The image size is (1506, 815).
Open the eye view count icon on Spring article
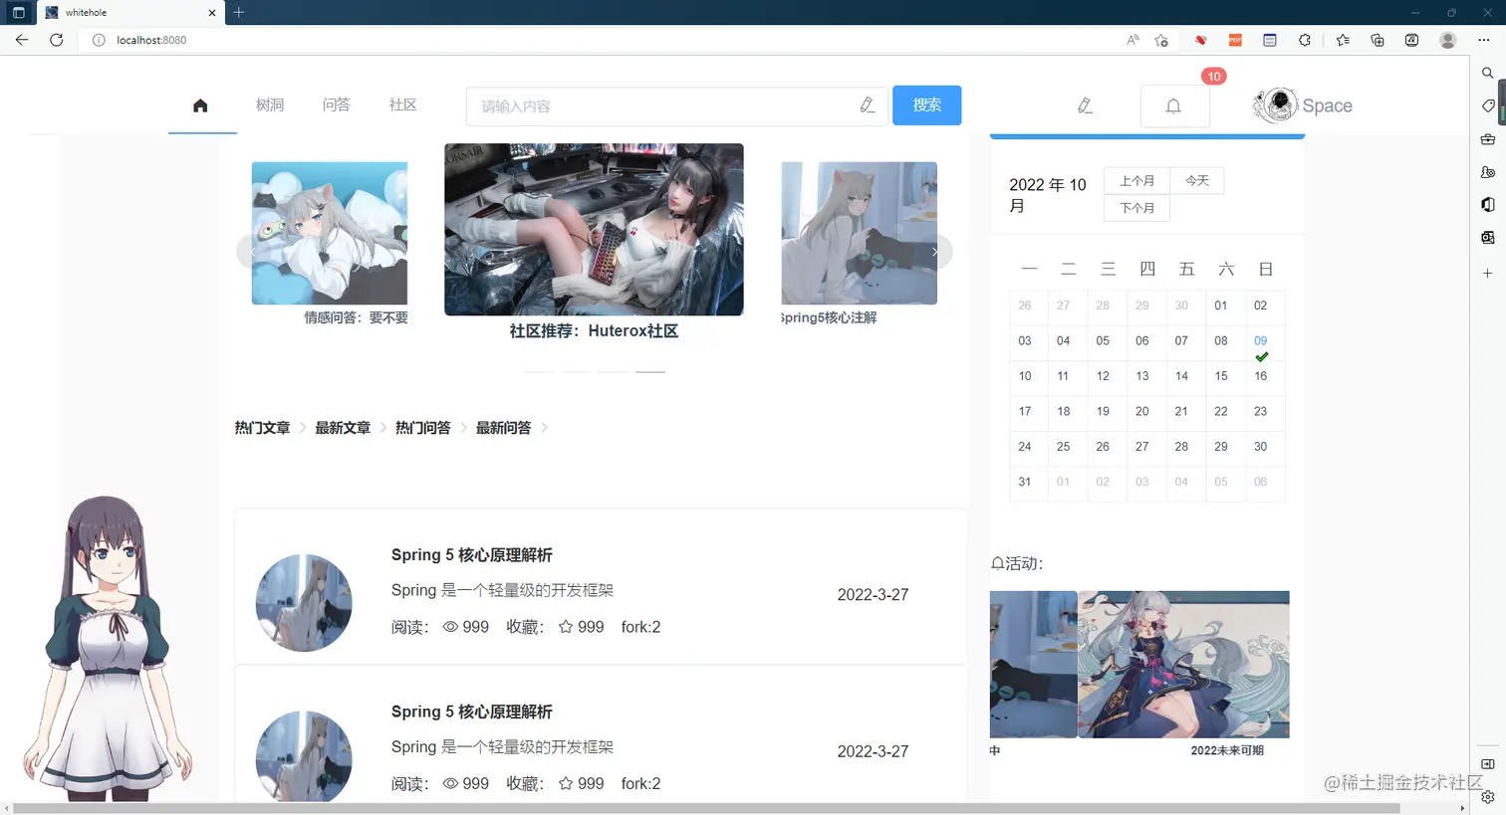coord(450,627)
